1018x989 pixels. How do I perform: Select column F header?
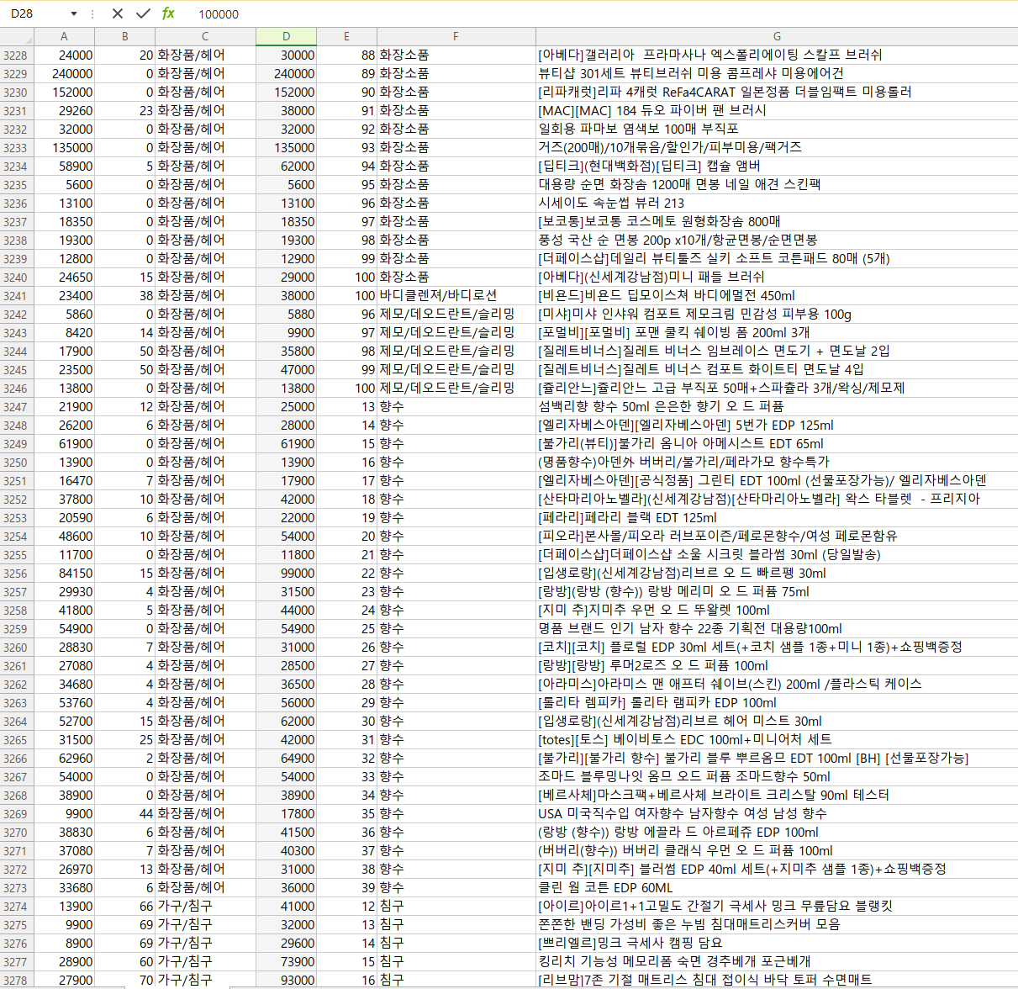pyautogui.click(x=456, y=36)
